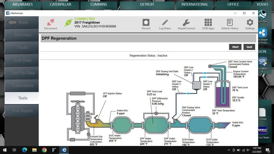Open the Full Report sidebar section
Image resolution: width=274 pixels, height=154 pixels.
22,111
